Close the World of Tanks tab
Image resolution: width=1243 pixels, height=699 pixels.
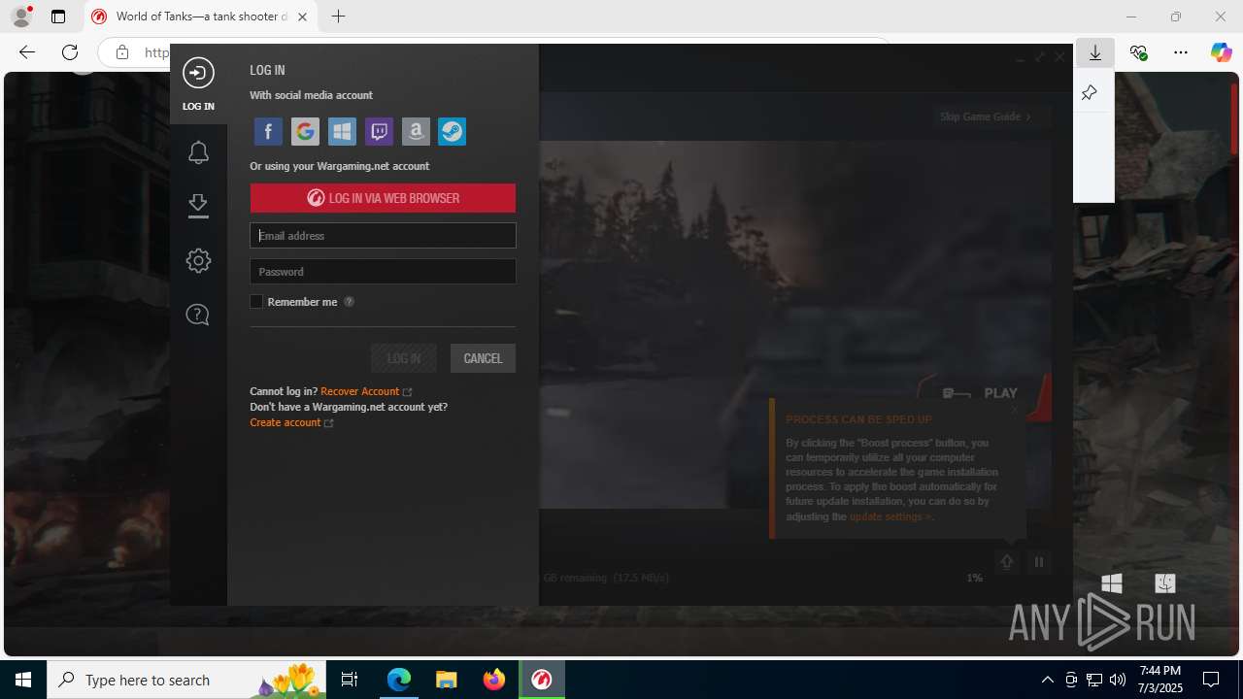302,17
